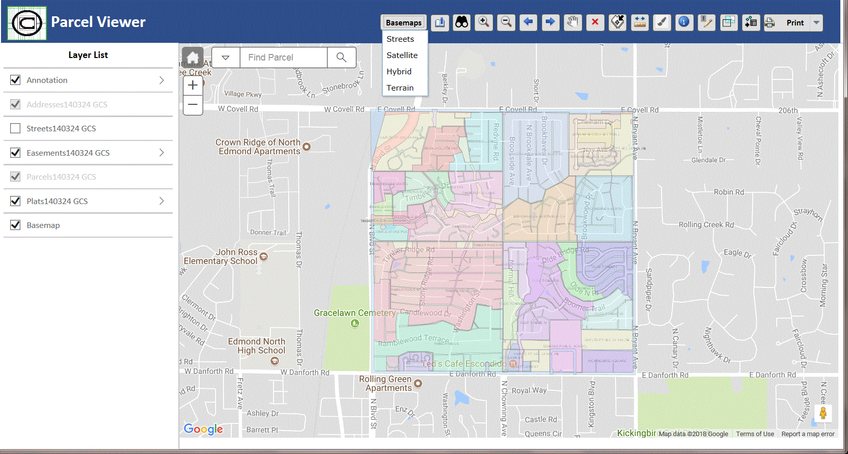Select the pan hand tool

(572, 22)
